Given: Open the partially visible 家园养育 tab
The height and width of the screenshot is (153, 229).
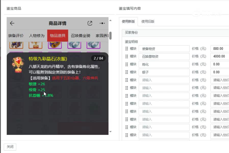Looking at the screenshot, I should pos(102,36).
